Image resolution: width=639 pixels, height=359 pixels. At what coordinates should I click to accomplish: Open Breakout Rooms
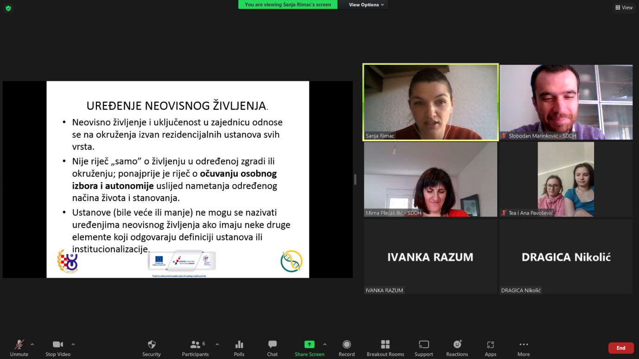pyautogui.click(x=385, y=345)
